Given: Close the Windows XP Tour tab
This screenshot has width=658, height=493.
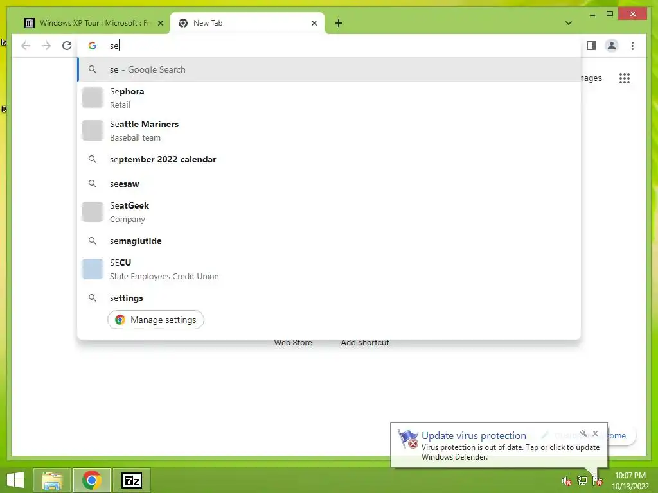Looking at the screenshot, I should tap(160, 23).
